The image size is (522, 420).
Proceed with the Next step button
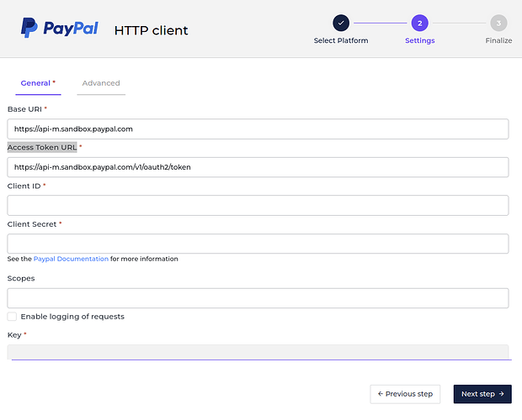tap(482, 394)
